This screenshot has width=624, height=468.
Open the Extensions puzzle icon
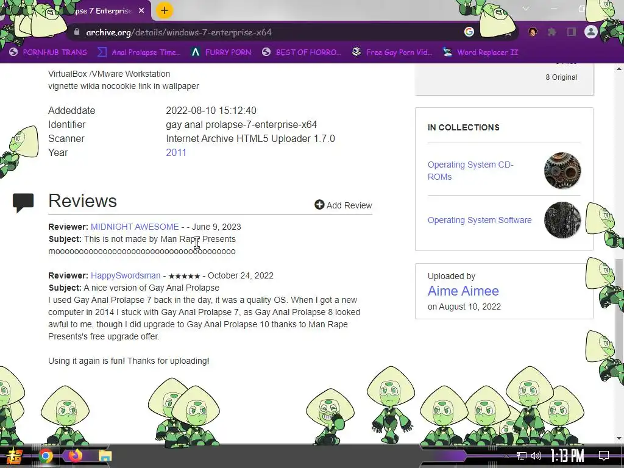click(552, 32)
